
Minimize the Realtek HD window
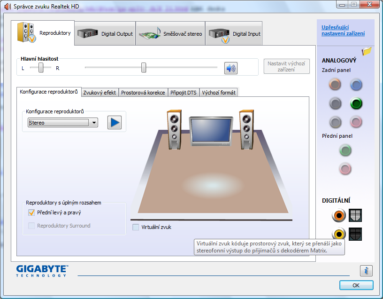[342, 4]
